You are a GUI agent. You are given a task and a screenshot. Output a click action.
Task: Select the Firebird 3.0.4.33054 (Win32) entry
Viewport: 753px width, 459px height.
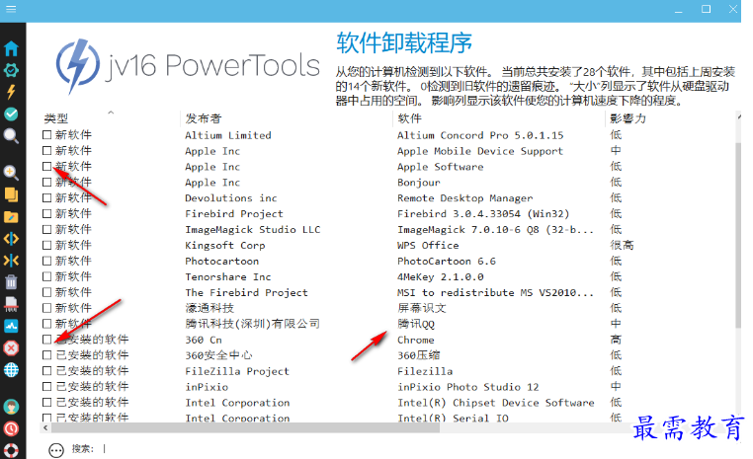click(x=483, y=214)
